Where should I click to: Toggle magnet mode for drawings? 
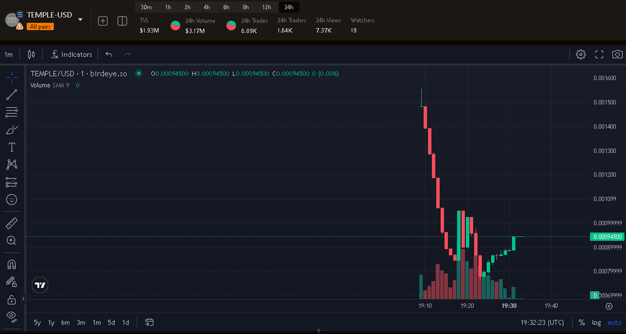pyautogui.click(x=11, y=265)
